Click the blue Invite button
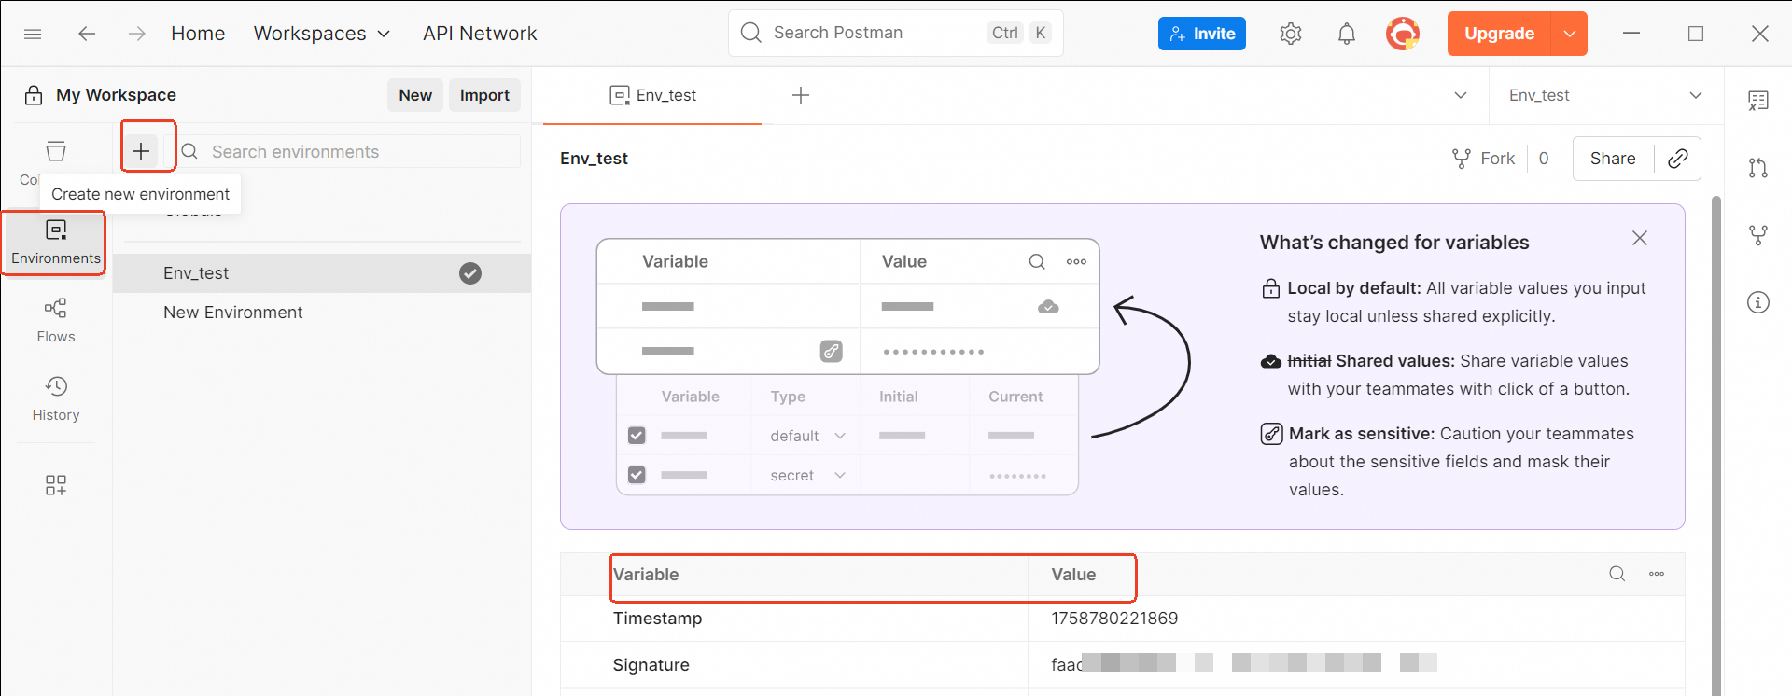Image resolution: width=1792 pixels, height=696 pixels. (1202, 34)
